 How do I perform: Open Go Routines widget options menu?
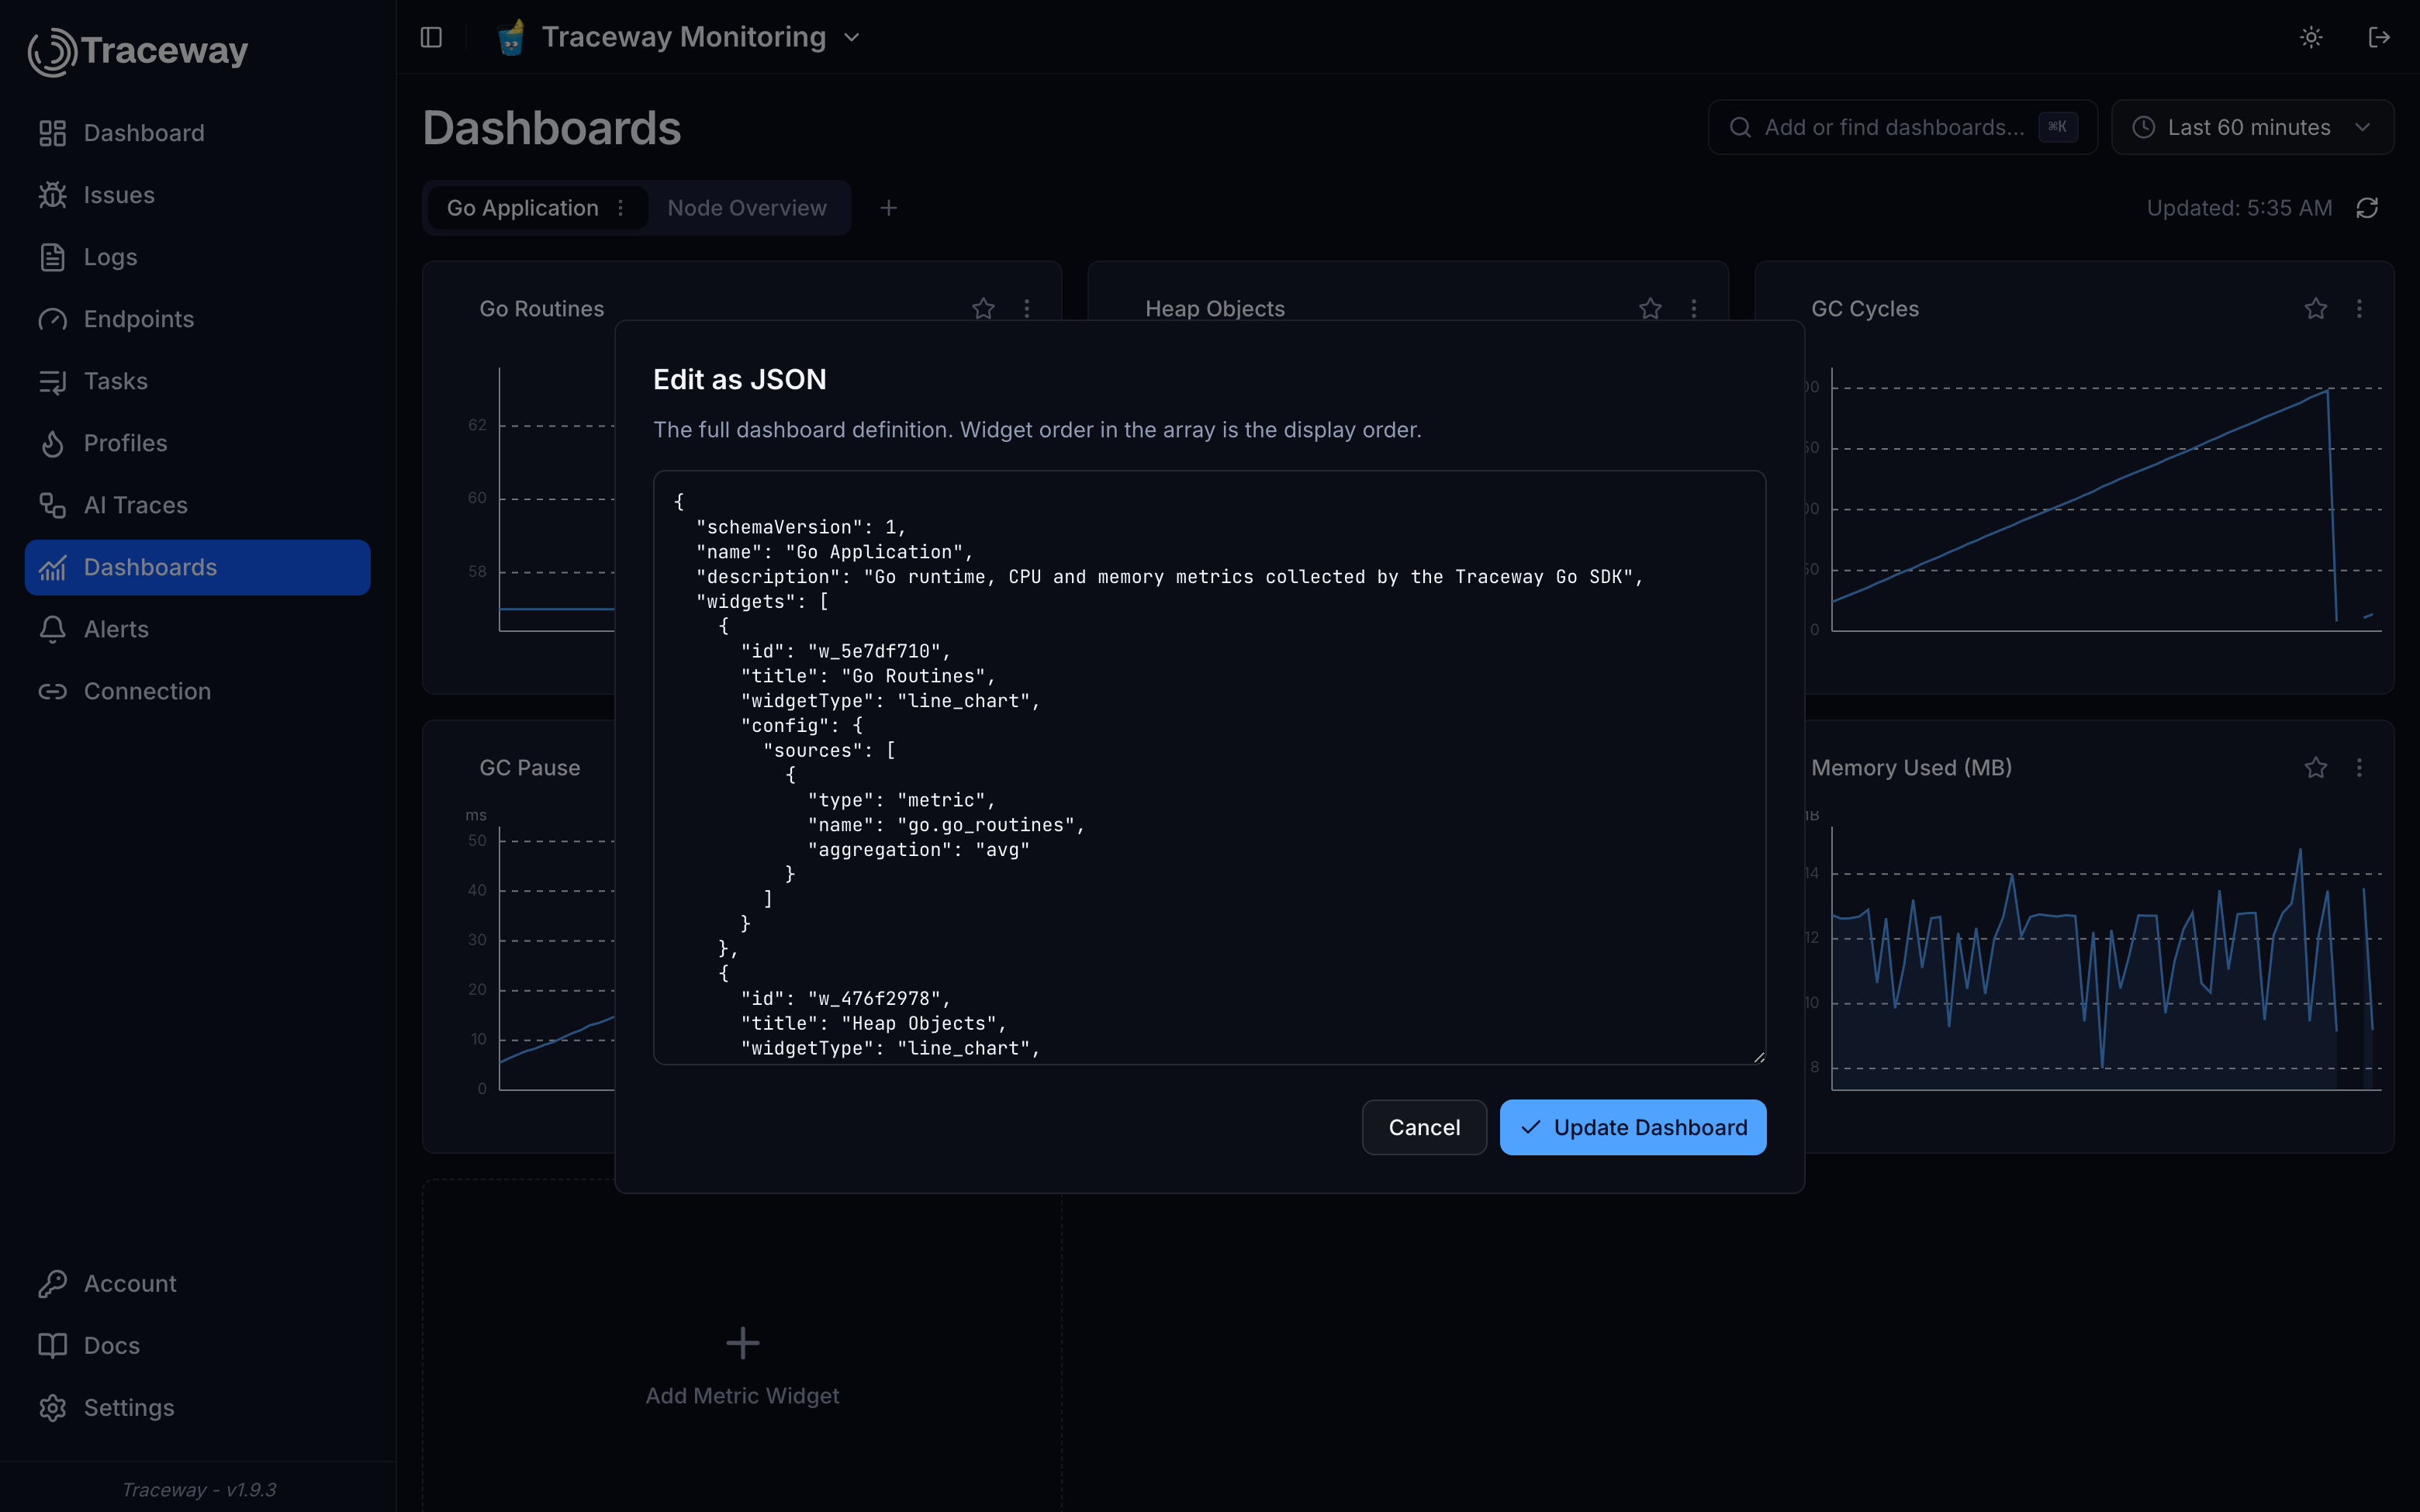click(1027, 309)
